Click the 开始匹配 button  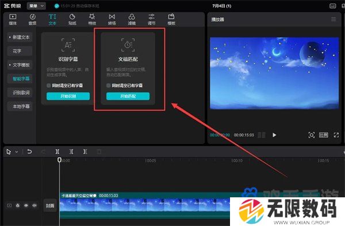point(128,96)
